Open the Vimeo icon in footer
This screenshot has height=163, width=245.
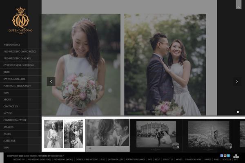[x=228, y=156]
